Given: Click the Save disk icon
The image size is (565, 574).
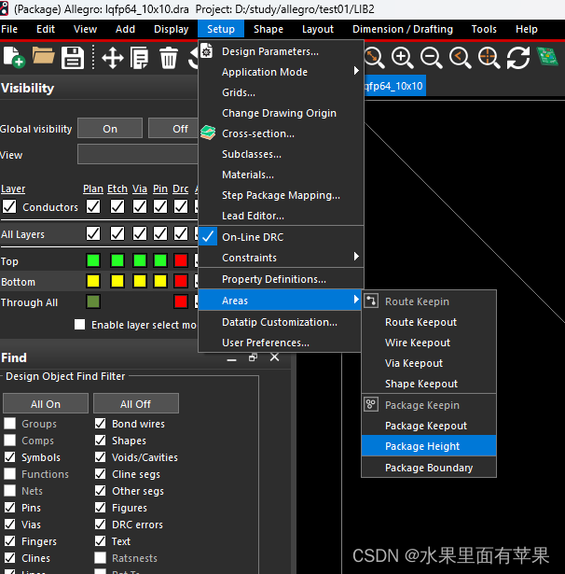Looking at the screenshot, I should point(73,59).
